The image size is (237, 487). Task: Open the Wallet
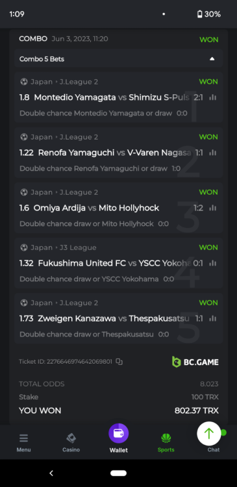(x=119, y=438)
